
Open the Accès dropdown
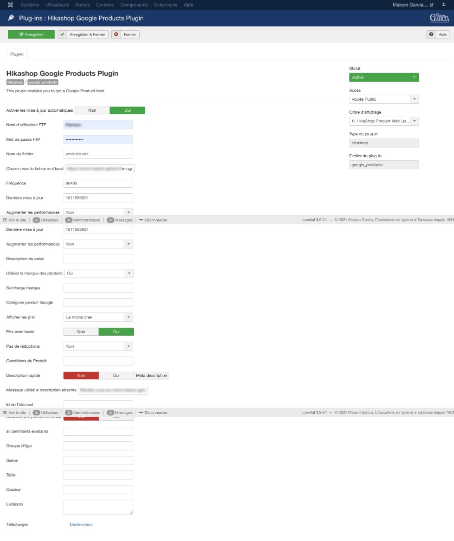pos(384,99)
